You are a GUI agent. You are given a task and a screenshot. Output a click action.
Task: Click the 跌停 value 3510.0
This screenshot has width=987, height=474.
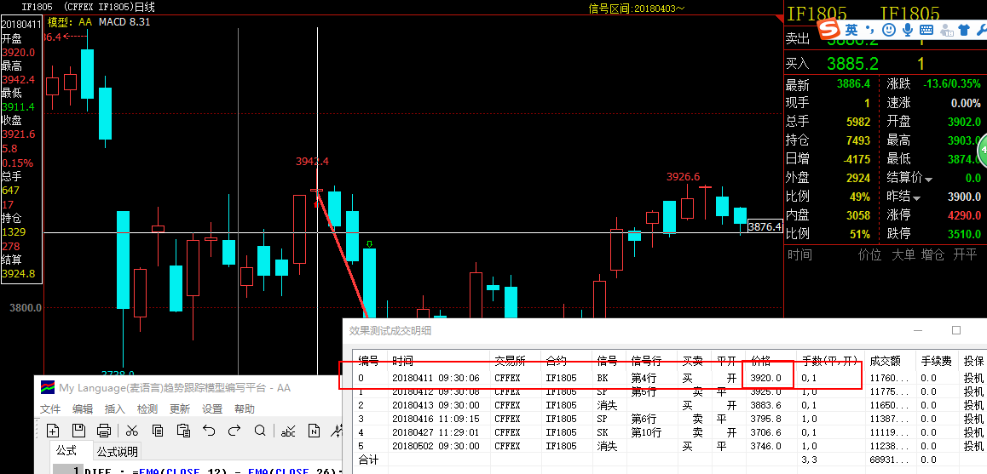964,234
